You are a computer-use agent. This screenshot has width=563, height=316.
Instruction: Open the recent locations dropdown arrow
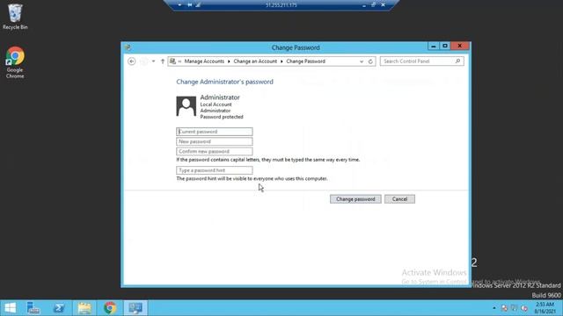tap(153, 61)
